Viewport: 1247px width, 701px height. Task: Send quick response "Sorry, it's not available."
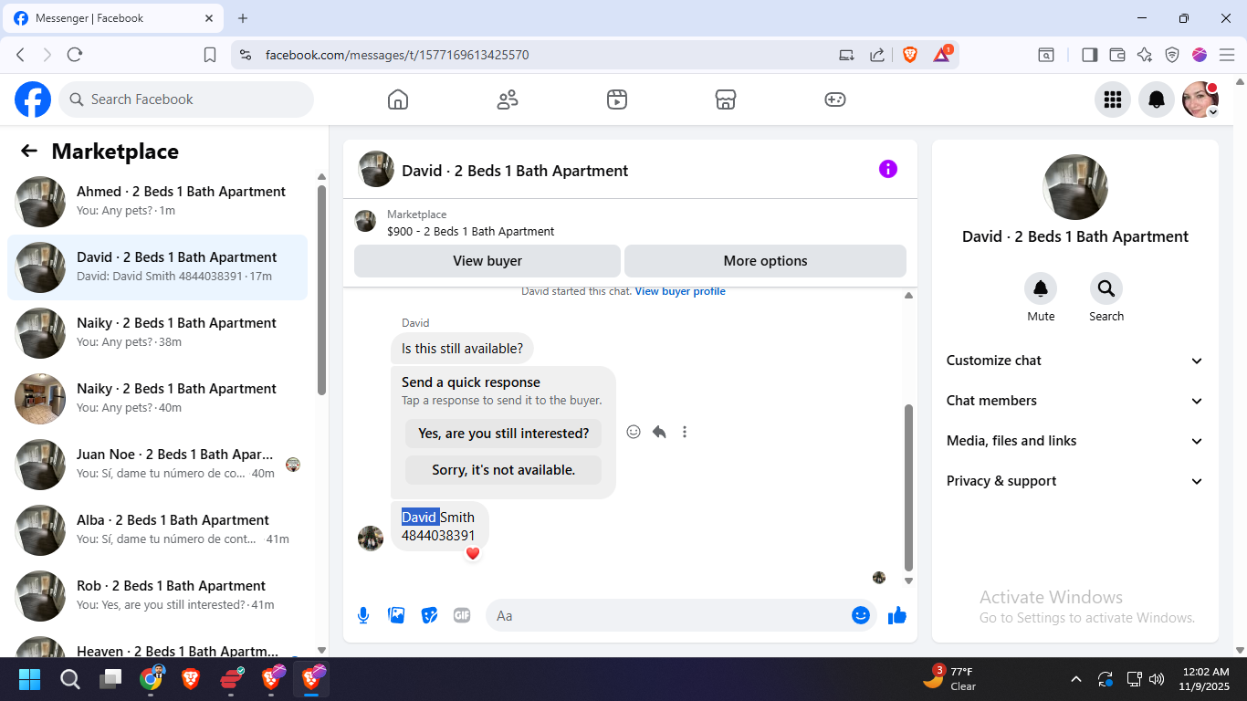tap(504, 470)
